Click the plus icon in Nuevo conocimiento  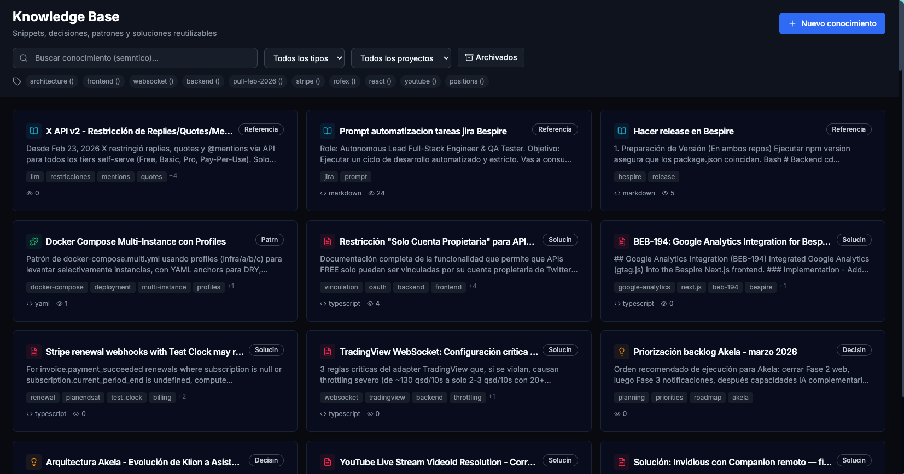(x=792, y=23)
